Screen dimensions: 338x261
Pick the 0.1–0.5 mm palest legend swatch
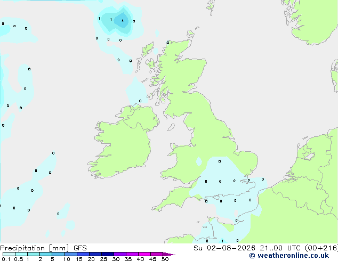pyautogui.click(x=9, y=254)
